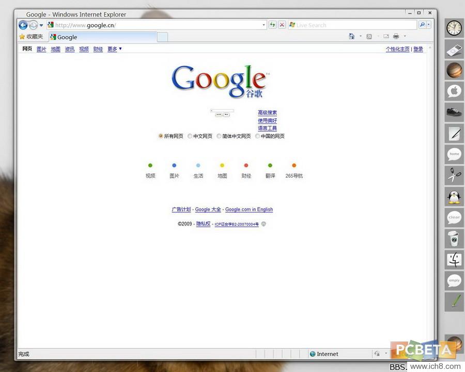
Task: Open the Favorites star button 收藏夹
Action: point(31,37)
